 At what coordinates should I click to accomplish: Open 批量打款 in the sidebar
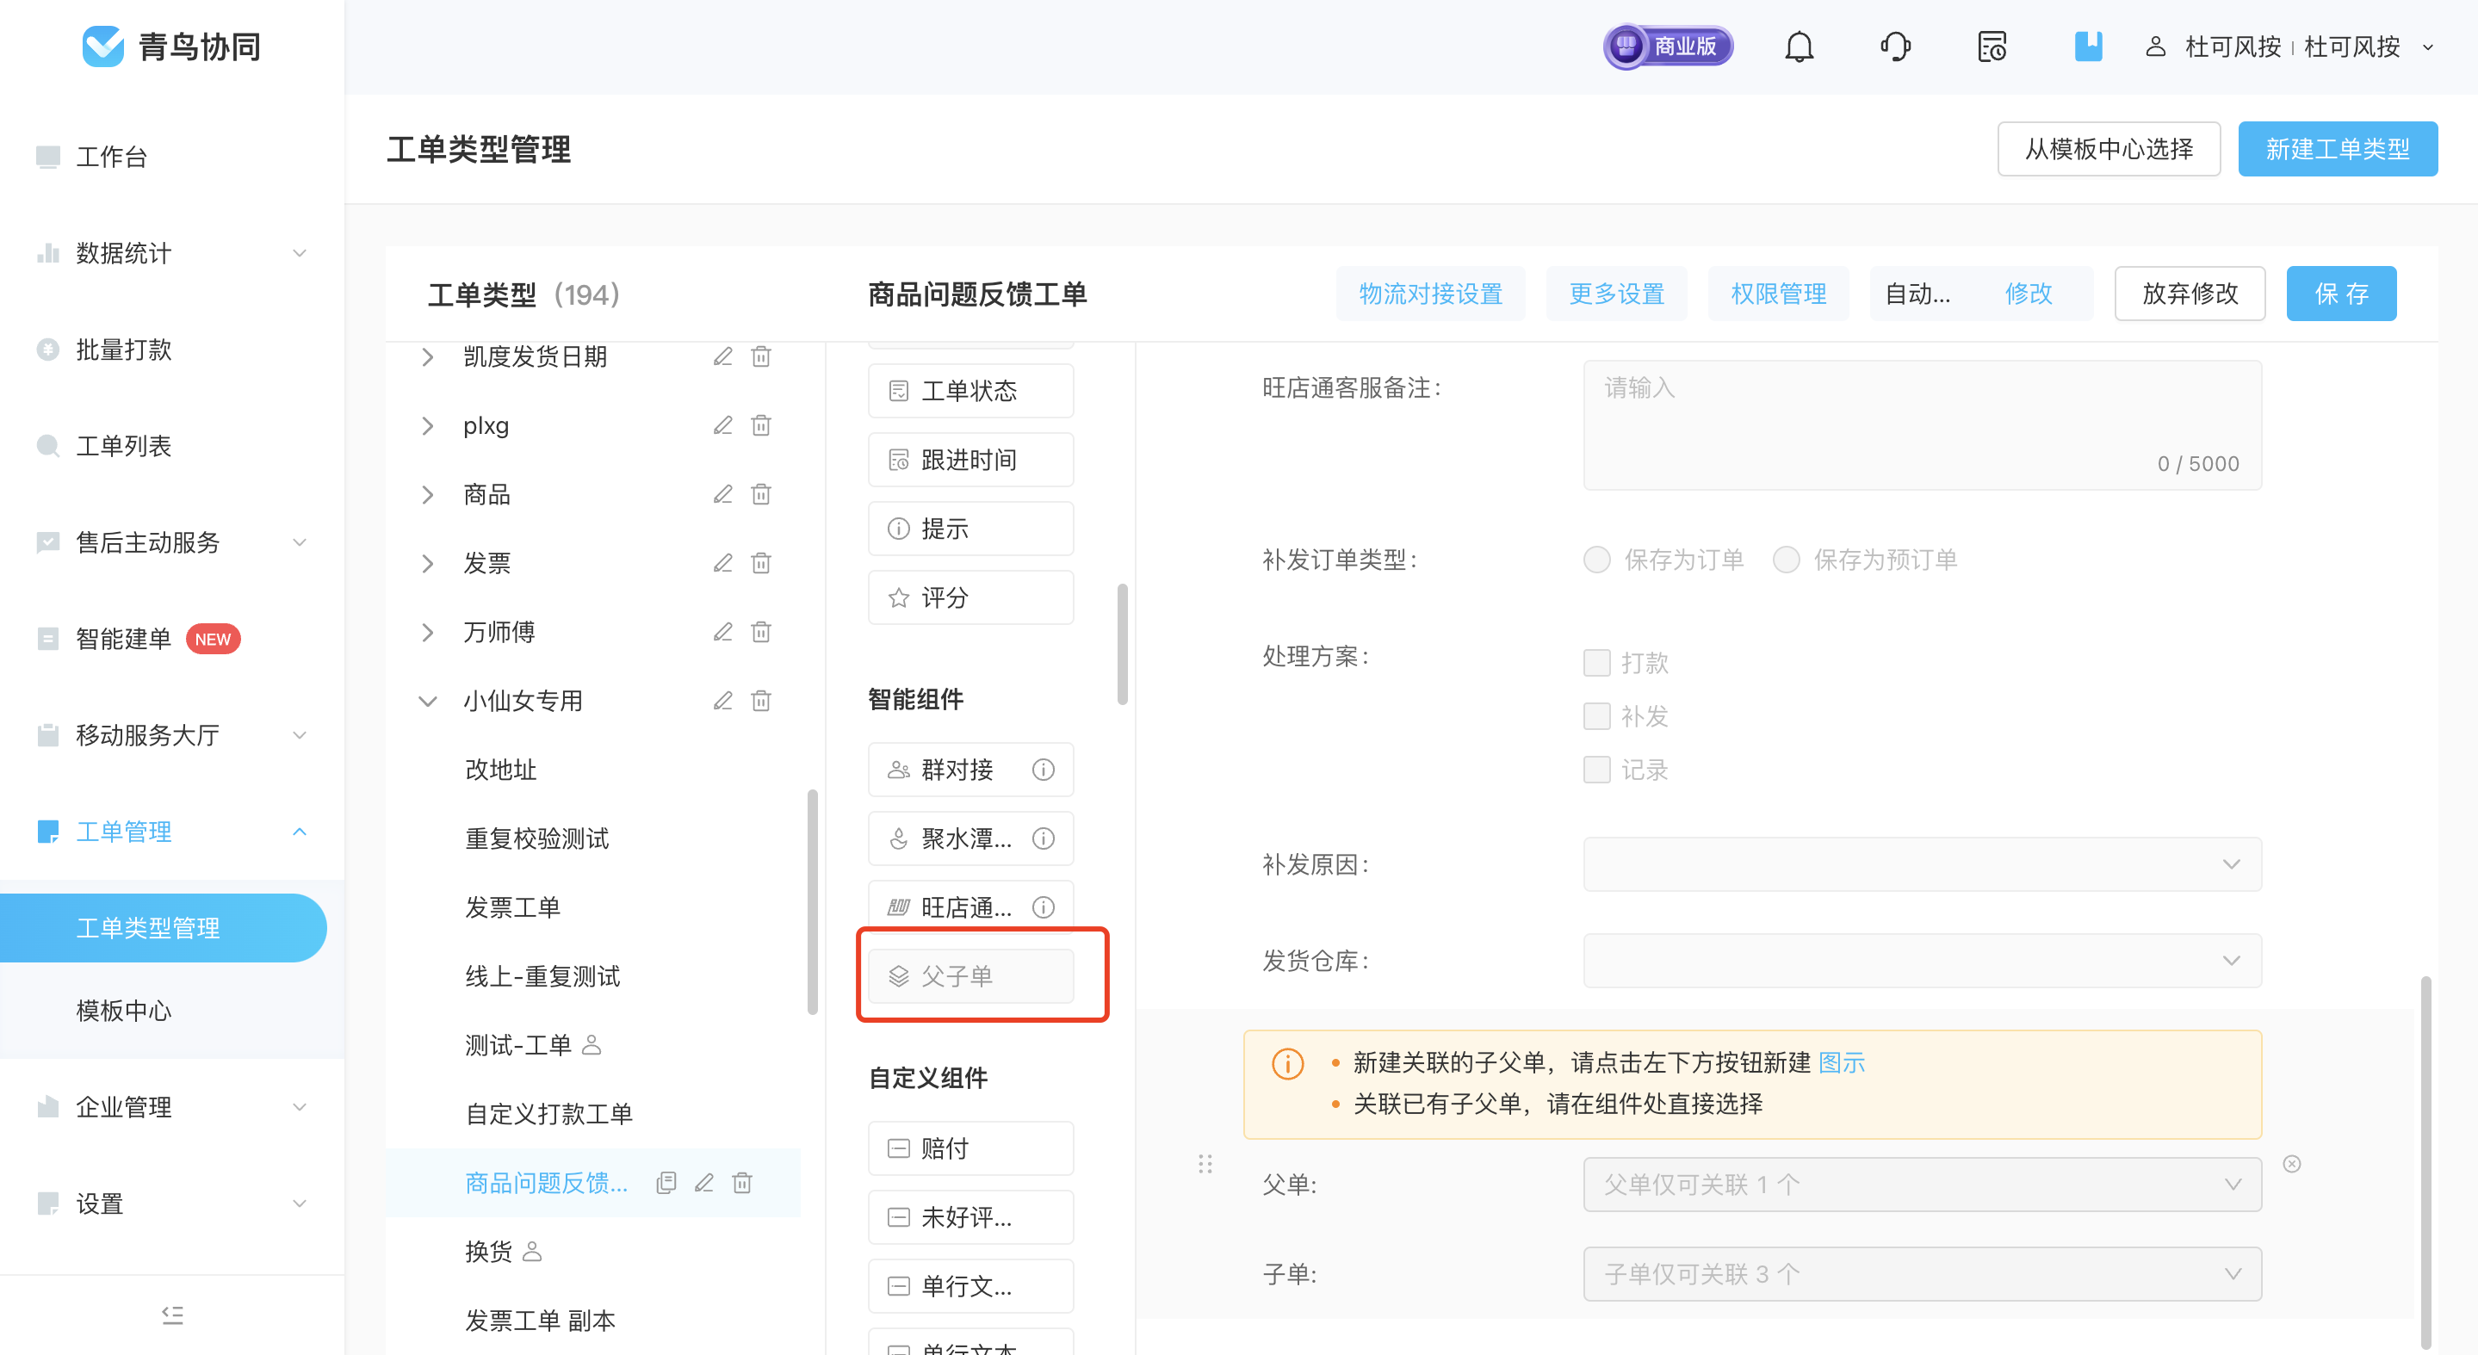click(x=124, y=350)
